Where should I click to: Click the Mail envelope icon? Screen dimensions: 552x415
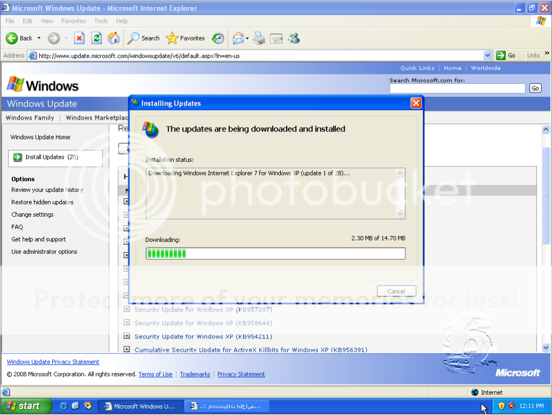[x=238, y=38]
